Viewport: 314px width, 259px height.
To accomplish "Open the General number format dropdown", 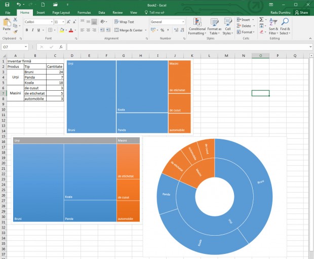I will 183,22.
